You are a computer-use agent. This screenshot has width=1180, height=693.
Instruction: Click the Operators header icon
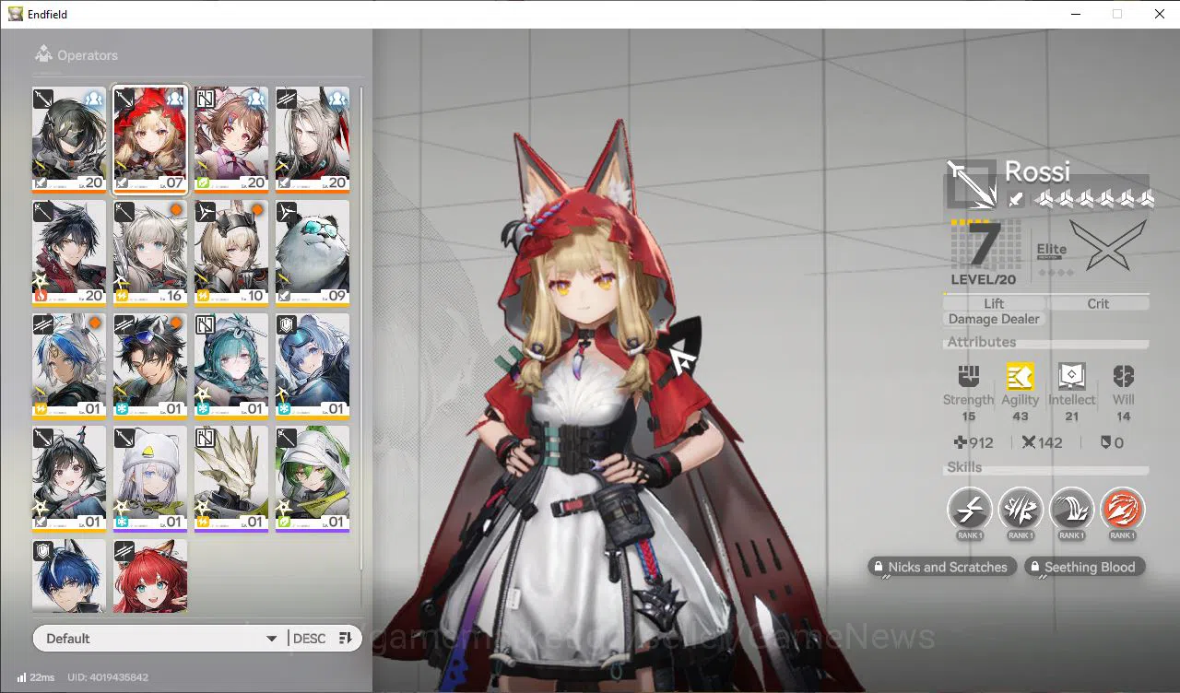pyautogui.click(x=43, y=55)
